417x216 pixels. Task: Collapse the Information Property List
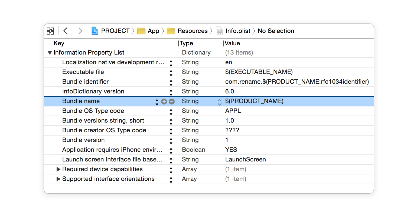pyautogui.click(x=50, y=53)
